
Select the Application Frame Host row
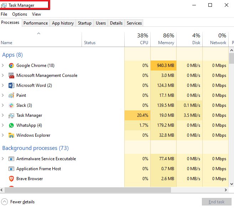pos(38,169)
